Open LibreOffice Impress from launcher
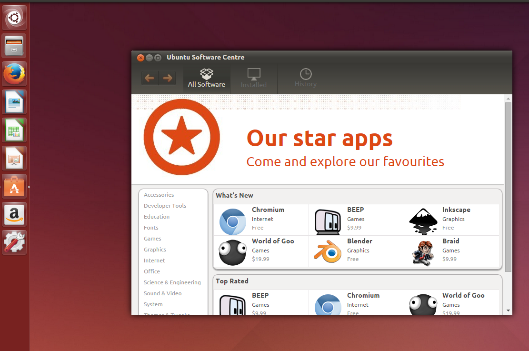 pyautogui.click(x=14, y=158)
